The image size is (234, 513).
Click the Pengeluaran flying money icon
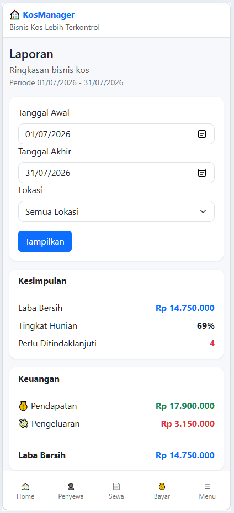(24, 424)
